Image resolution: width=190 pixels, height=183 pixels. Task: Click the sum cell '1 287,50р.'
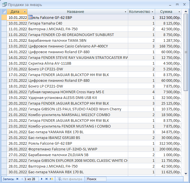tap(168, 40)
